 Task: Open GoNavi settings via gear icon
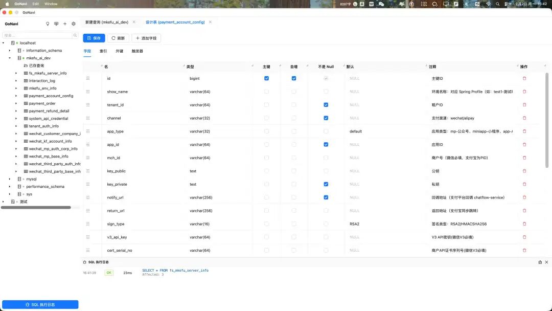pyautogui.click(x=74, y=24)
